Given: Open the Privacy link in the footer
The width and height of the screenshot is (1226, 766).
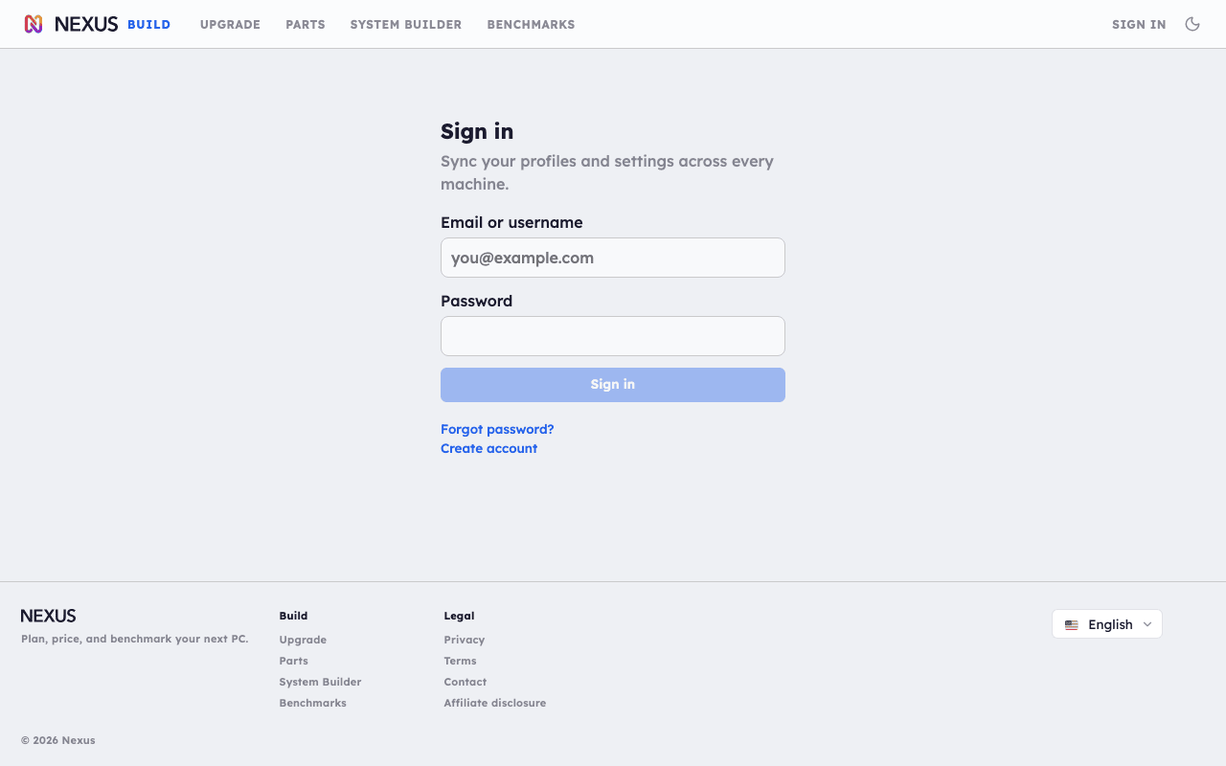Looking at the screenshot, I should (465, 640).
